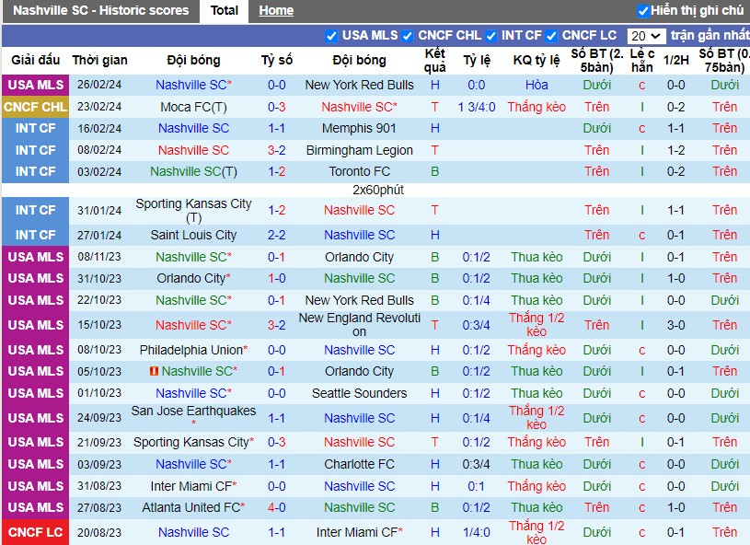The image size is (750, 545).
Task: Click the 1/4:0 odds on 20/08/23
Action: click(x=477, y=532)
